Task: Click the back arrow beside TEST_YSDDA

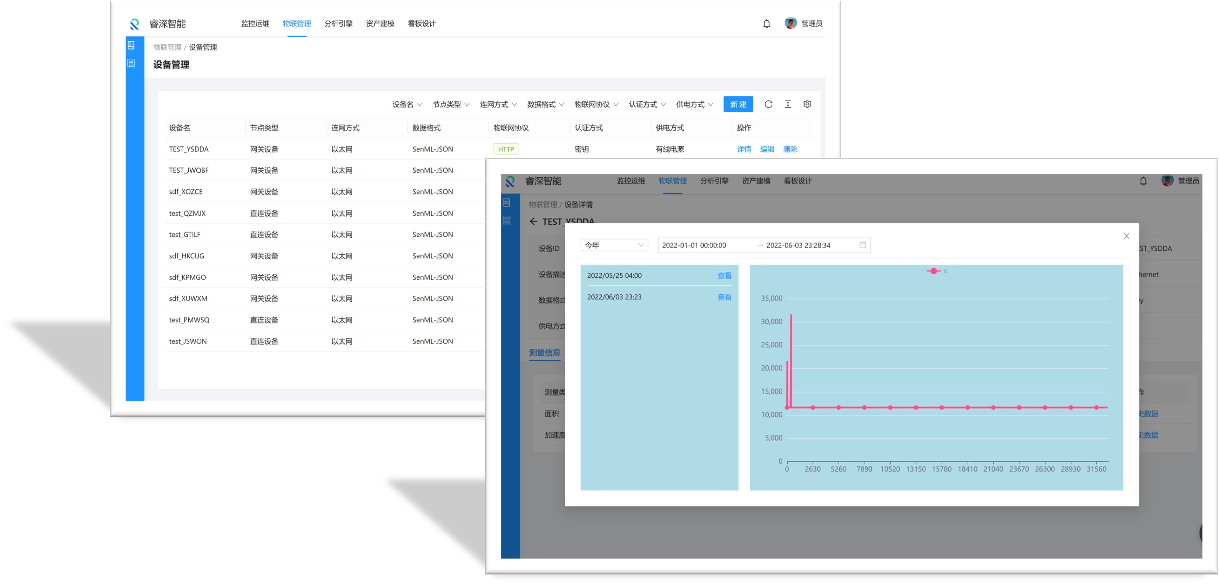Action: point(533,222)
